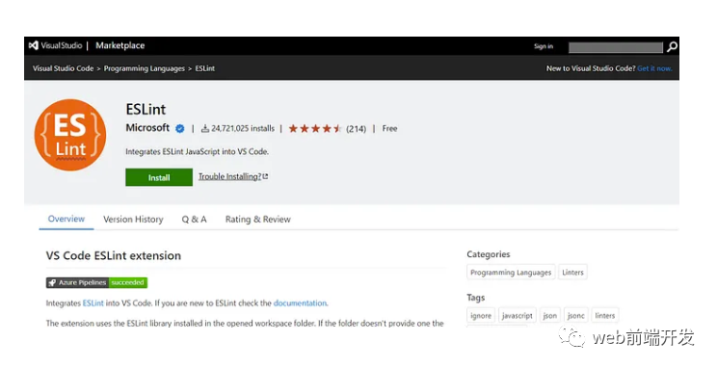Click the green Install button
Image resolution: width=717 pixels, height=368 pixels.
(x=159, y=177)
